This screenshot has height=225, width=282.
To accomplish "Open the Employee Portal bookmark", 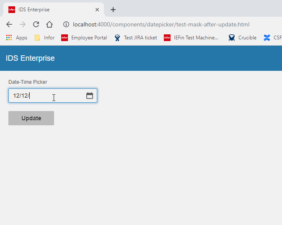I will tap(84, 38).
